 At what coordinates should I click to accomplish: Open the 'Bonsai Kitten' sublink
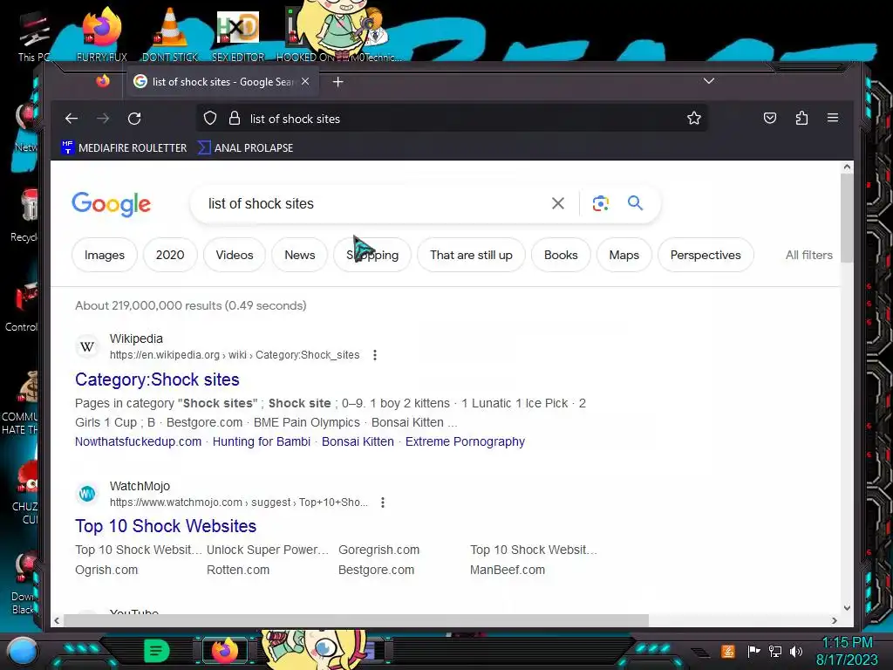(358, 441)
